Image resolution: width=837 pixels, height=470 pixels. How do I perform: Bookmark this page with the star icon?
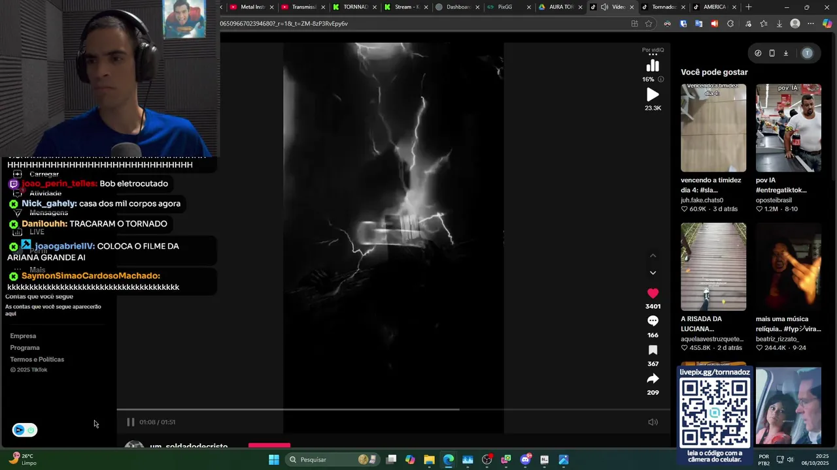click(649, 23)
